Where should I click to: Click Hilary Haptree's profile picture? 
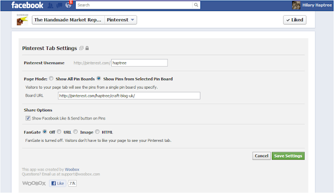tap(296, 5)
